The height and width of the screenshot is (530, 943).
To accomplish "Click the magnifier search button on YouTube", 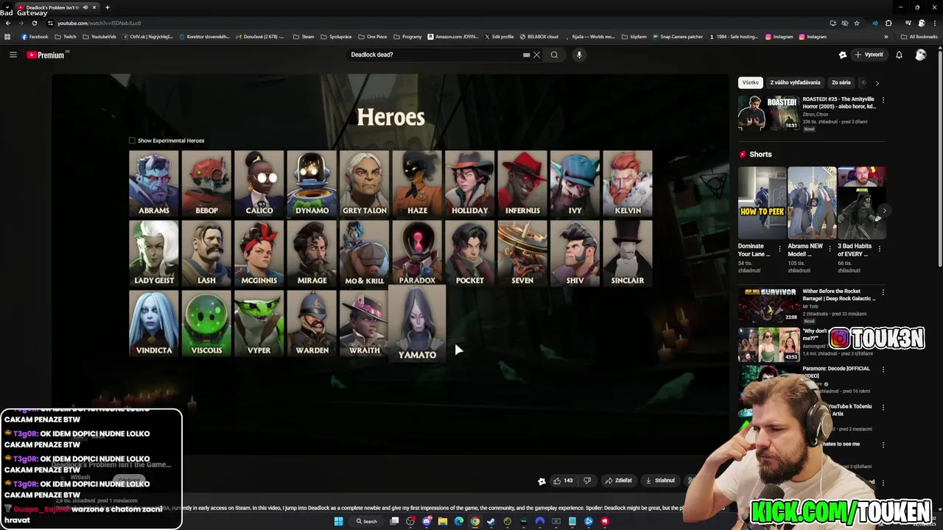I will pos(554,54).
